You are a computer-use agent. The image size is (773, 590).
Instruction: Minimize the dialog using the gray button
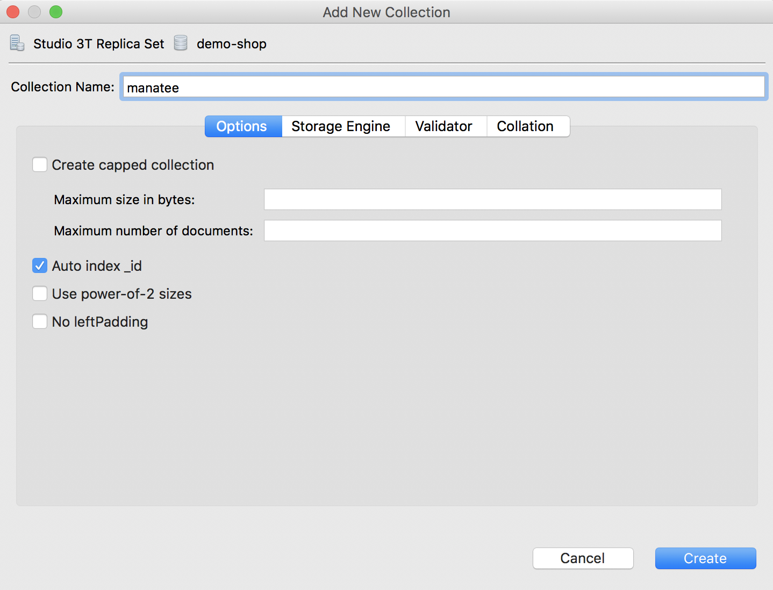click(34, 12)
